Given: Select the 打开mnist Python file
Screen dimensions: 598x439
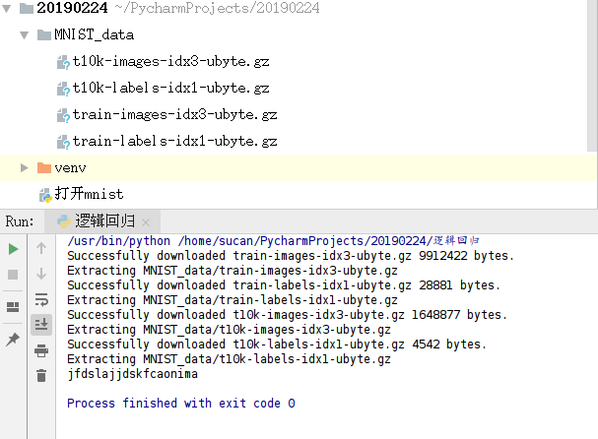Looking at the screenshot, I should [x=90, y=194].
